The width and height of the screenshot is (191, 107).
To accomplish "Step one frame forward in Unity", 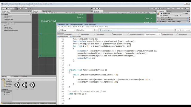I will click(98, 9).
